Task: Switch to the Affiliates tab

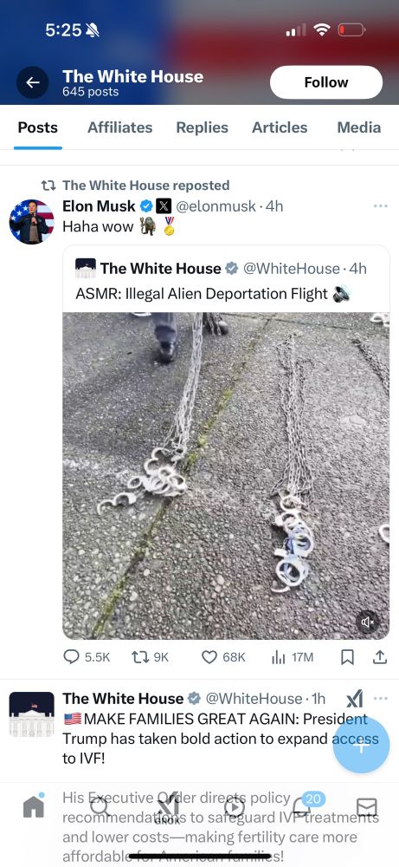Action: (x=119, y=127)
